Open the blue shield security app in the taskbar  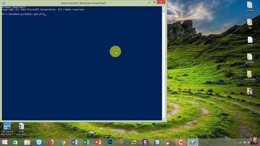pos(39,142)
